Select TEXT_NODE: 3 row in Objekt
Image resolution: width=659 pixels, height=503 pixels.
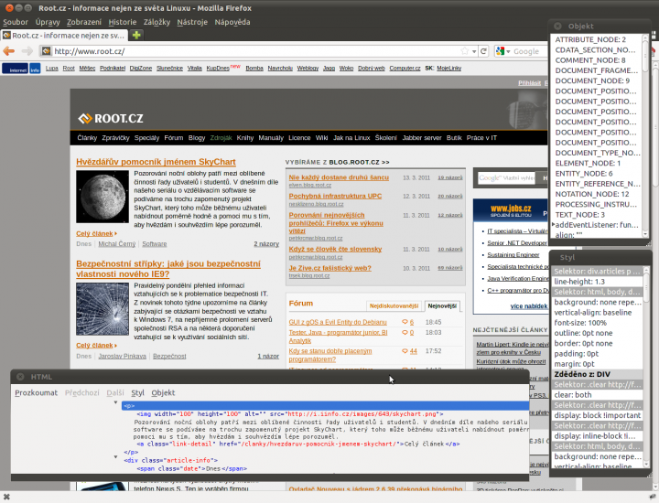pos(596,215)
